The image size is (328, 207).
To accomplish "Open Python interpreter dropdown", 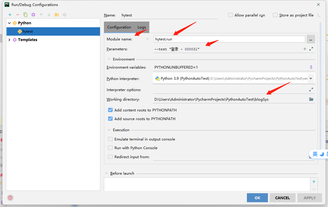I will point(311,78).
